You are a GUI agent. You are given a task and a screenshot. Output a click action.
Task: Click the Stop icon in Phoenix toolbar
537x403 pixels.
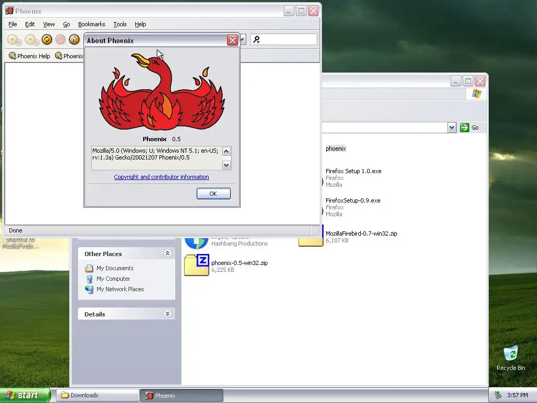click(61, 39)
